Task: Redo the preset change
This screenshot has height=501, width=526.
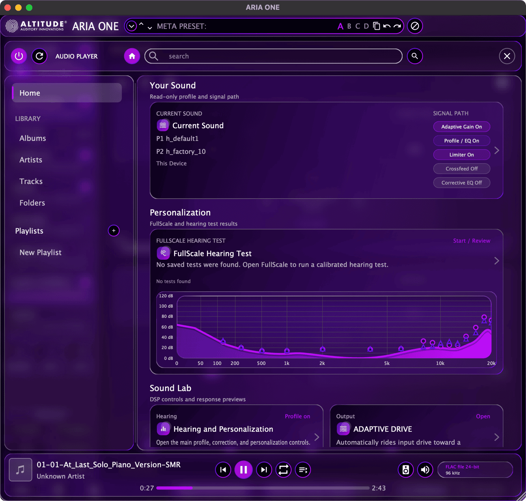Action: (x=397, y=26)
